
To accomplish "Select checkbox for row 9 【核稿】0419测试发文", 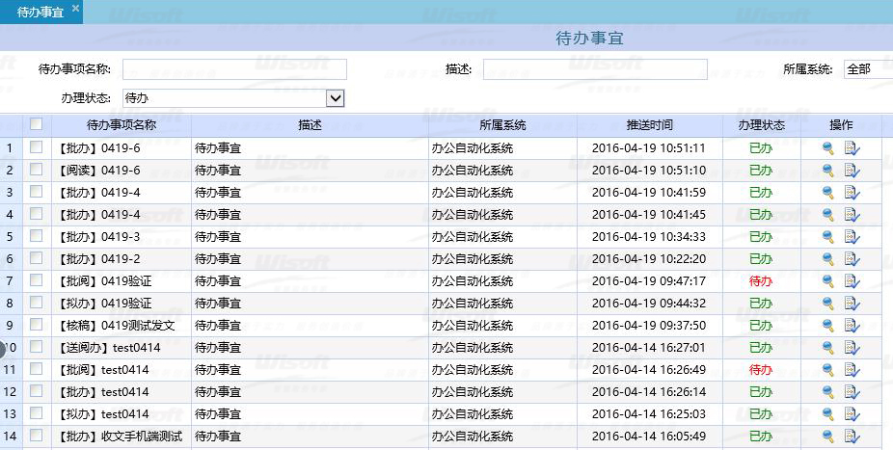I will (x=37, y=325).
